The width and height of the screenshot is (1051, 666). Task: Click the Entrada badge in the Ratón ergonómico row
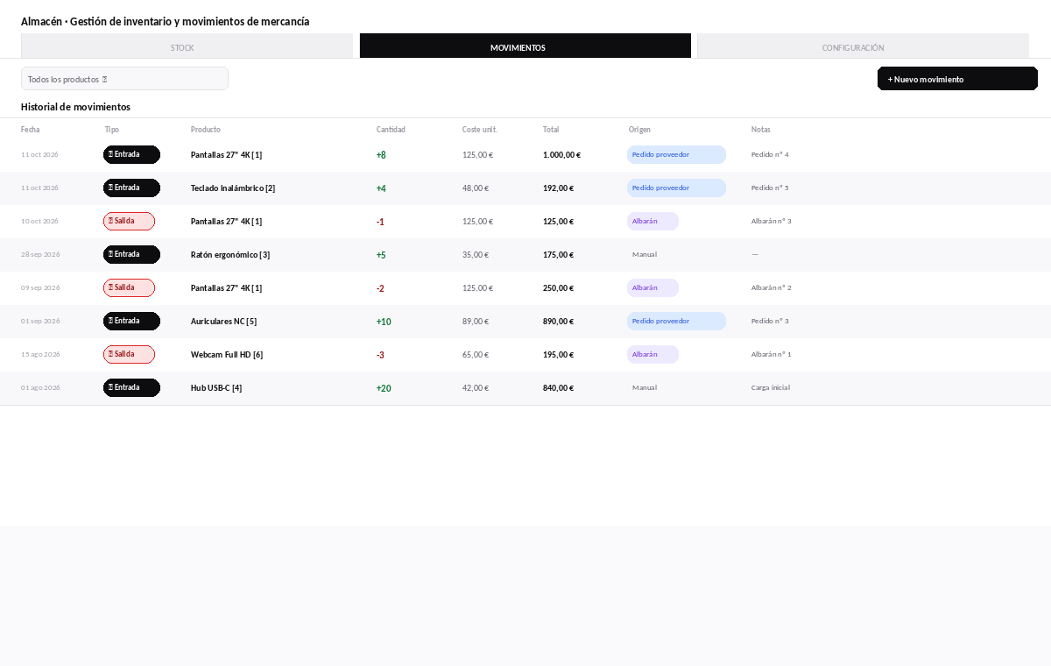(131, 254)
